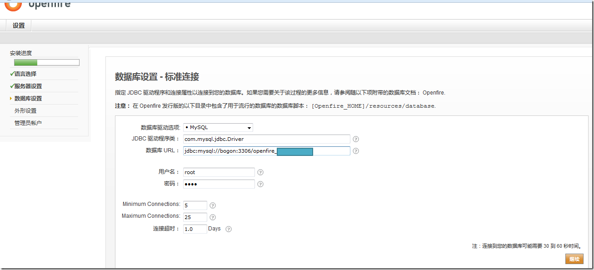This screenshot has width=594, height=270.
Task: Focus the database URL input field
Action: (x=267, y=151)
